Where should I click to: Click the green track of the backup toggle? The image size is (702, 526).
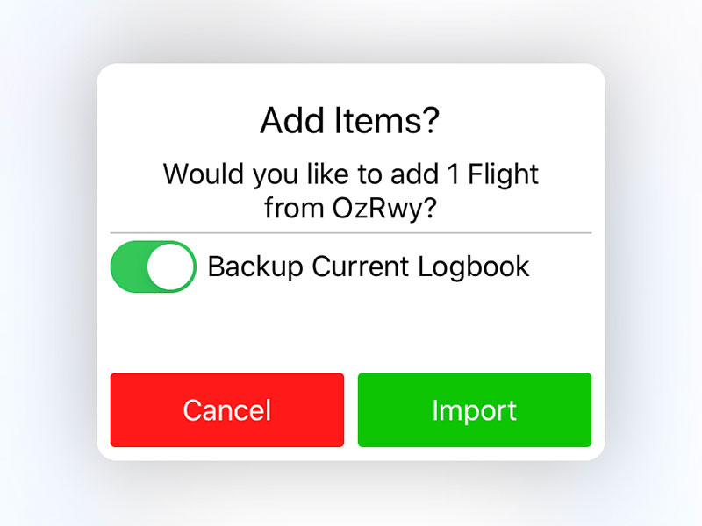tap(128, 267)
